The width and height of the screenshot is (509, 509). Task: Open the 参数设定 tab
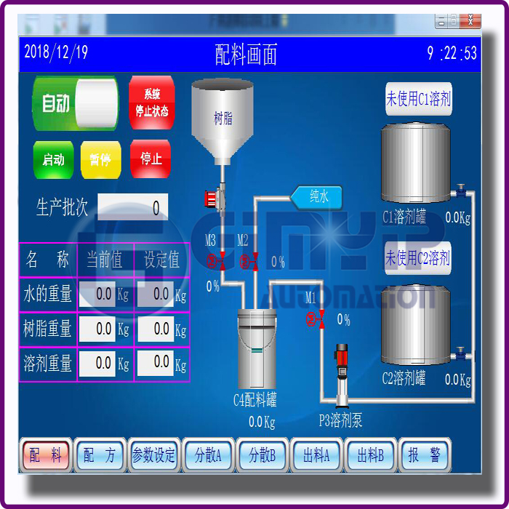point(153,456)
